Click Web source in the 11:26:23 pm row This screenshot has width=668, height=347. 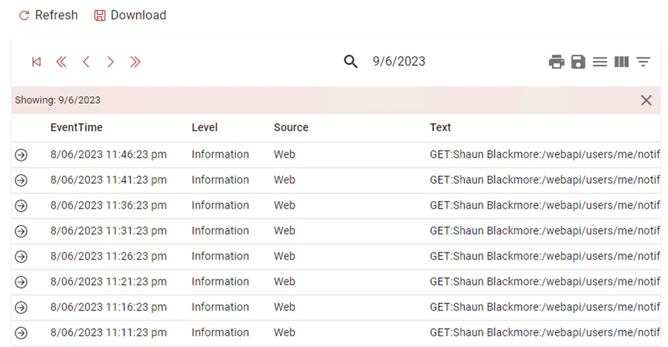pos(284,256)
